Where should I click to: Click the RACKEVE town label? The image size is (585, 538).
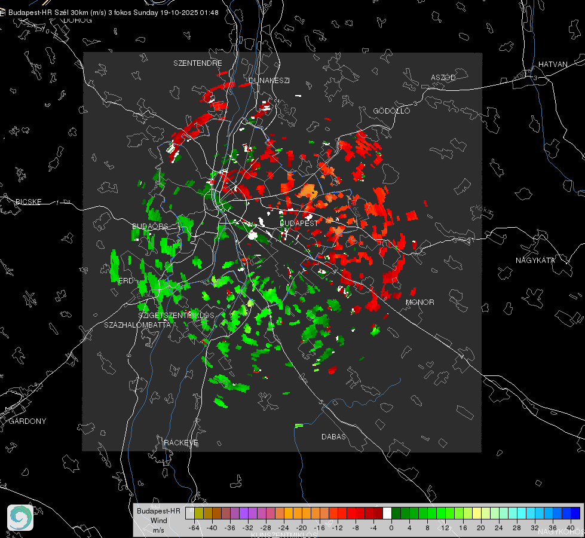(181, 443)
